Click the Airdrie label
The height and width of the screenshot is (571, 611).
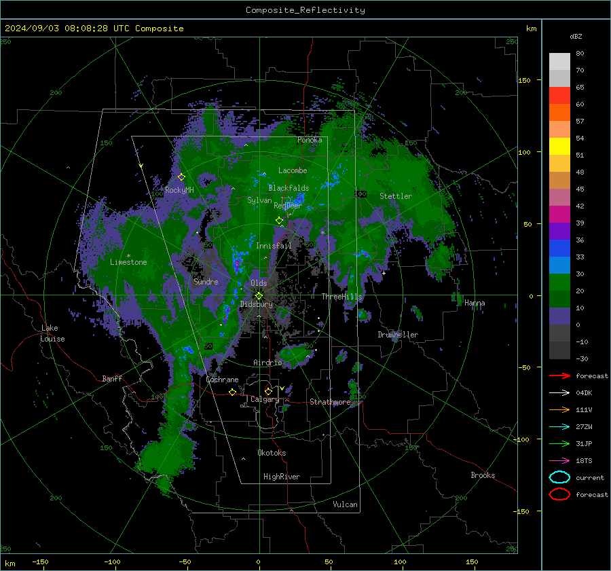coord(267,363)
